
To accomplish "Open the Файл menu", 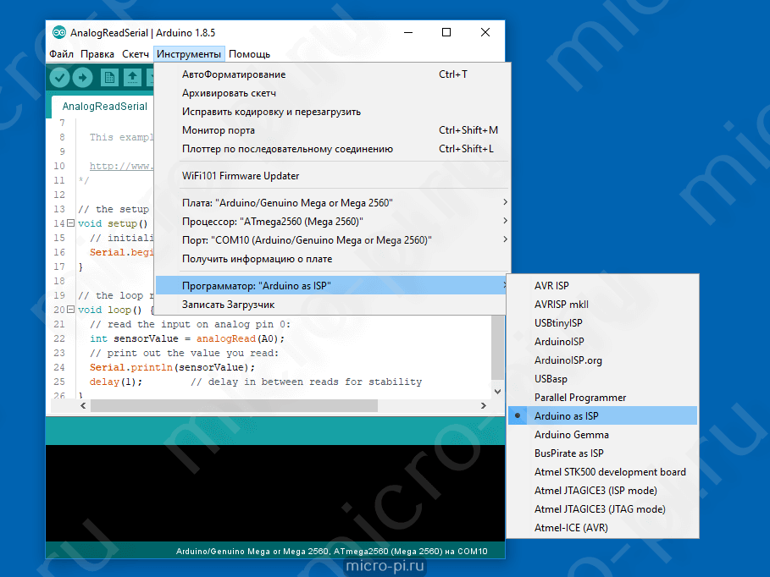I will 61,54.
